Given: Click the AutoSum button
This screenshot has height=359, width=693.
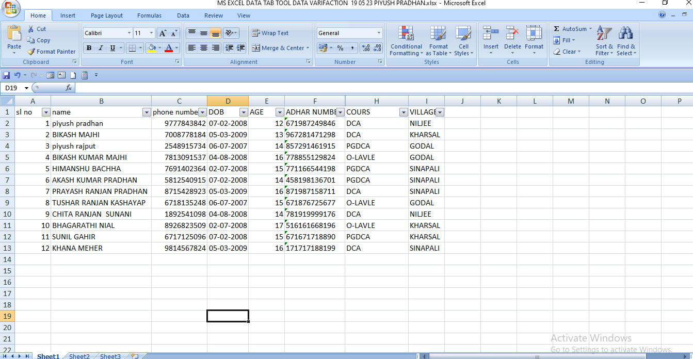Looking at the screenshot, I should [572, 29].
